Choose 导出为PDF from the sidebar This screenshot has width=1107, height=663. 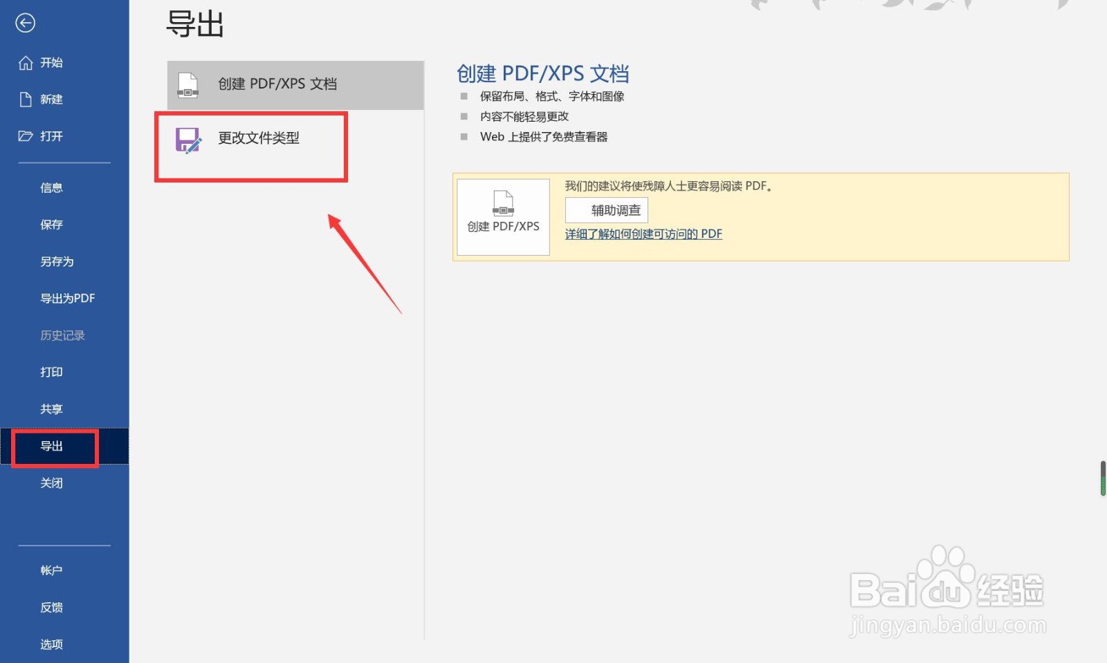[67, 298]
